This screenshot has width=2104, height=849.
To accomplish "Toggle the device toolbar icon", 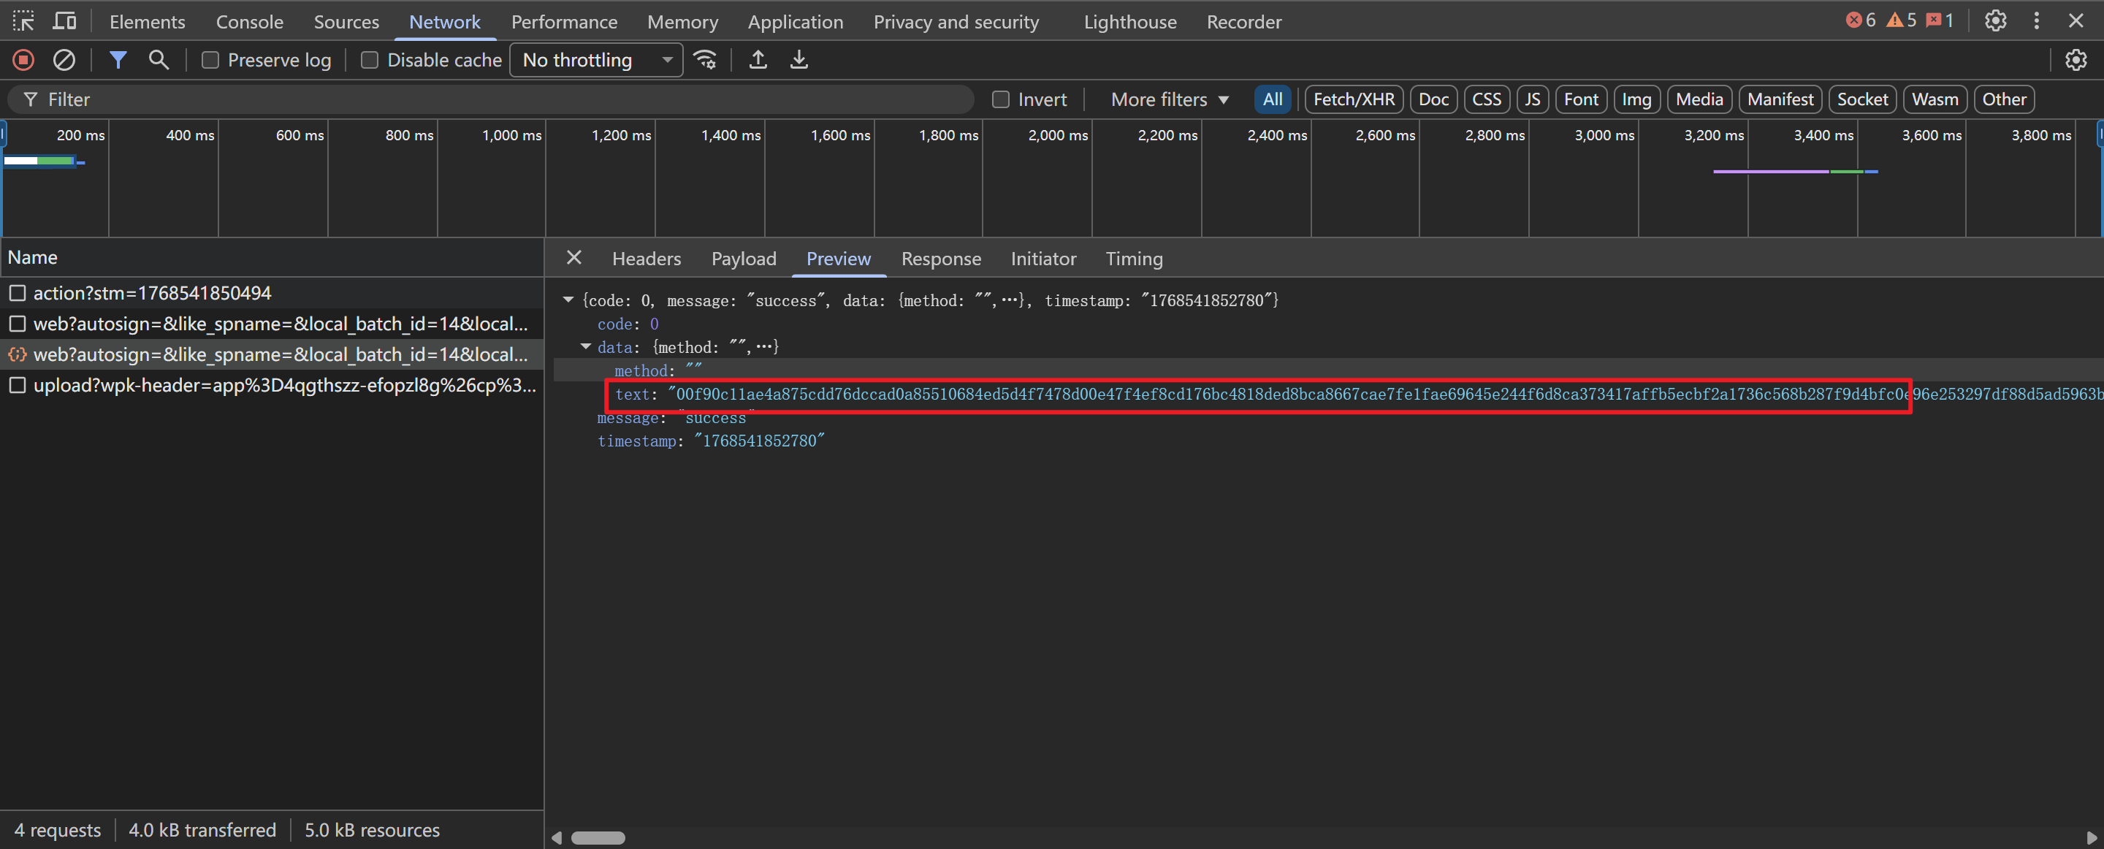I will [x=64, y=21].
